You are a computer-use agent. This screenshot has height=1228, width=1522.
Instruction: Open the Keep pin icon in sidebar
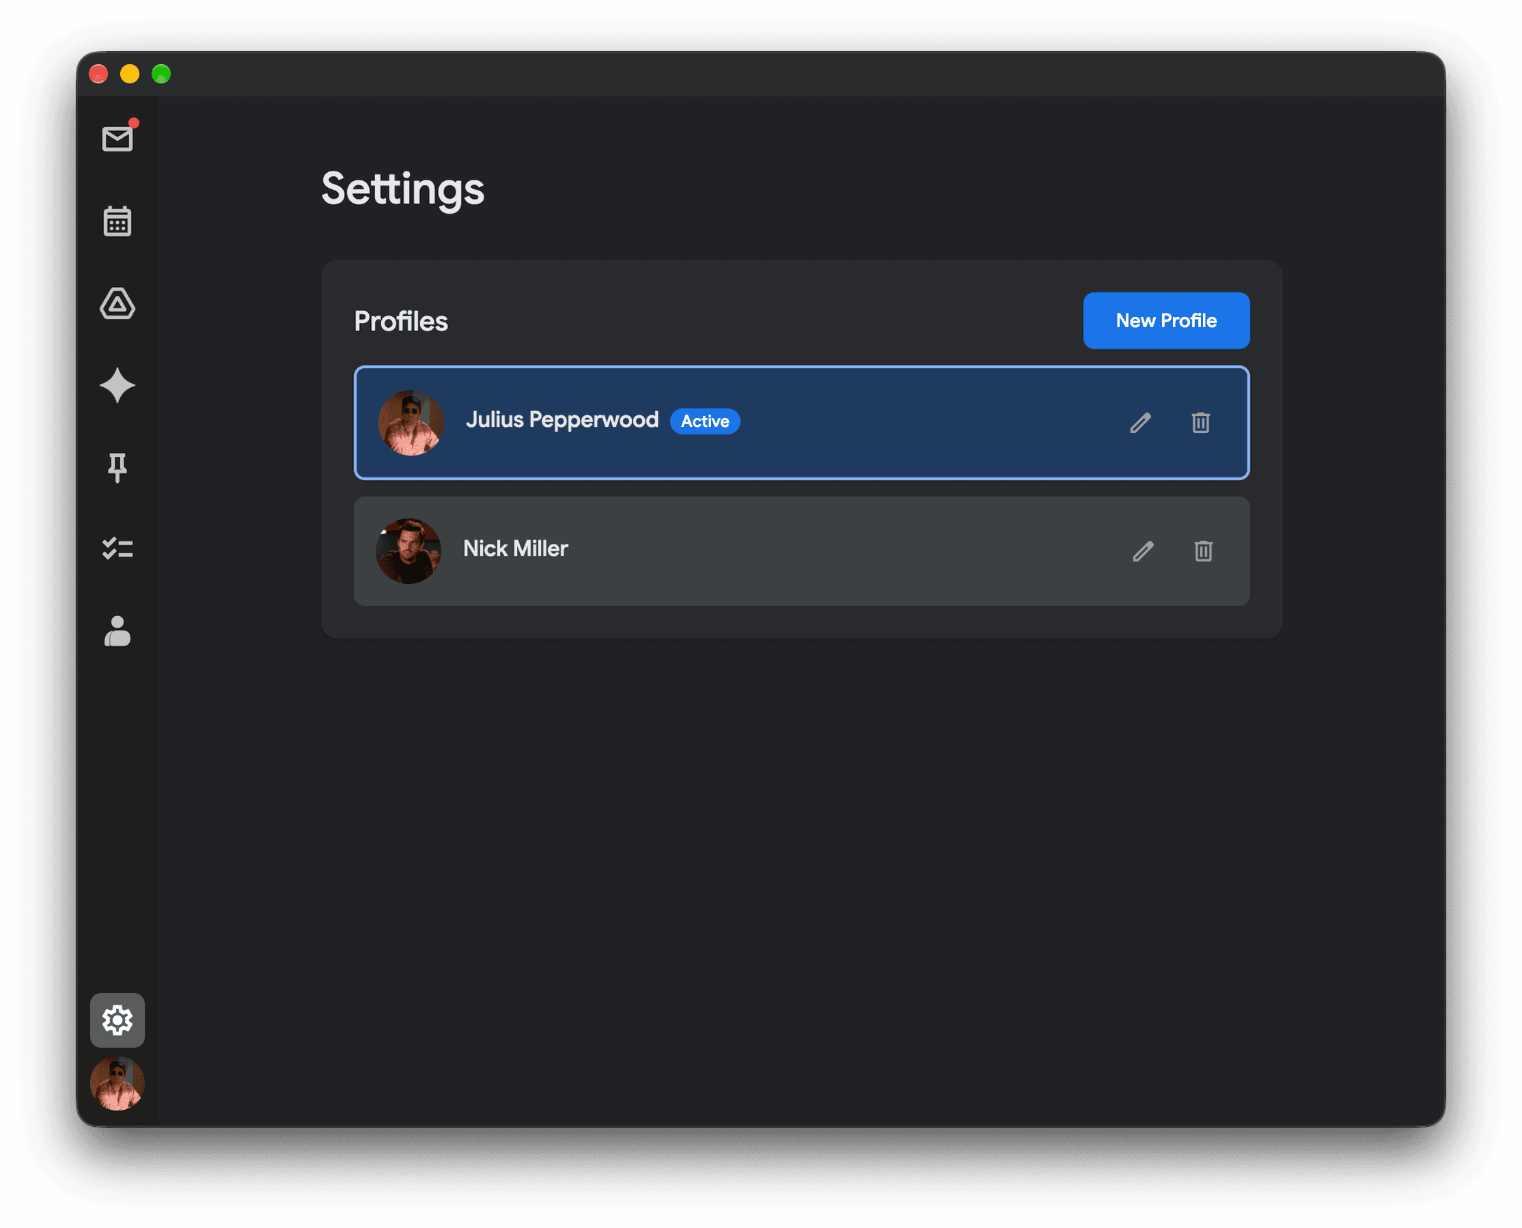pos(117,468)
